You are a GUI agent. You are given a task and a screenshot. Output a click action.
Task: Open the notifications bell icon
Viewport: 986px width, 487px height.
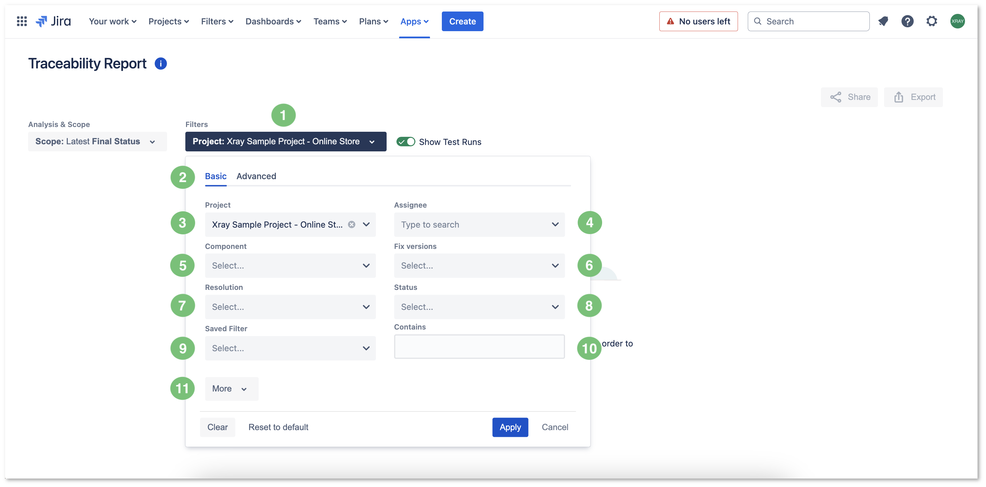pyautogui.click(x=883, y=21)
